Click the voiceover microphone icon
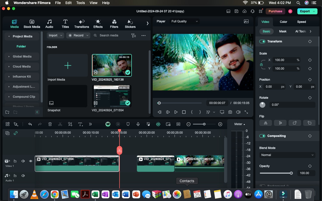This screenshot has height=201, width=322. coord(138,124)
